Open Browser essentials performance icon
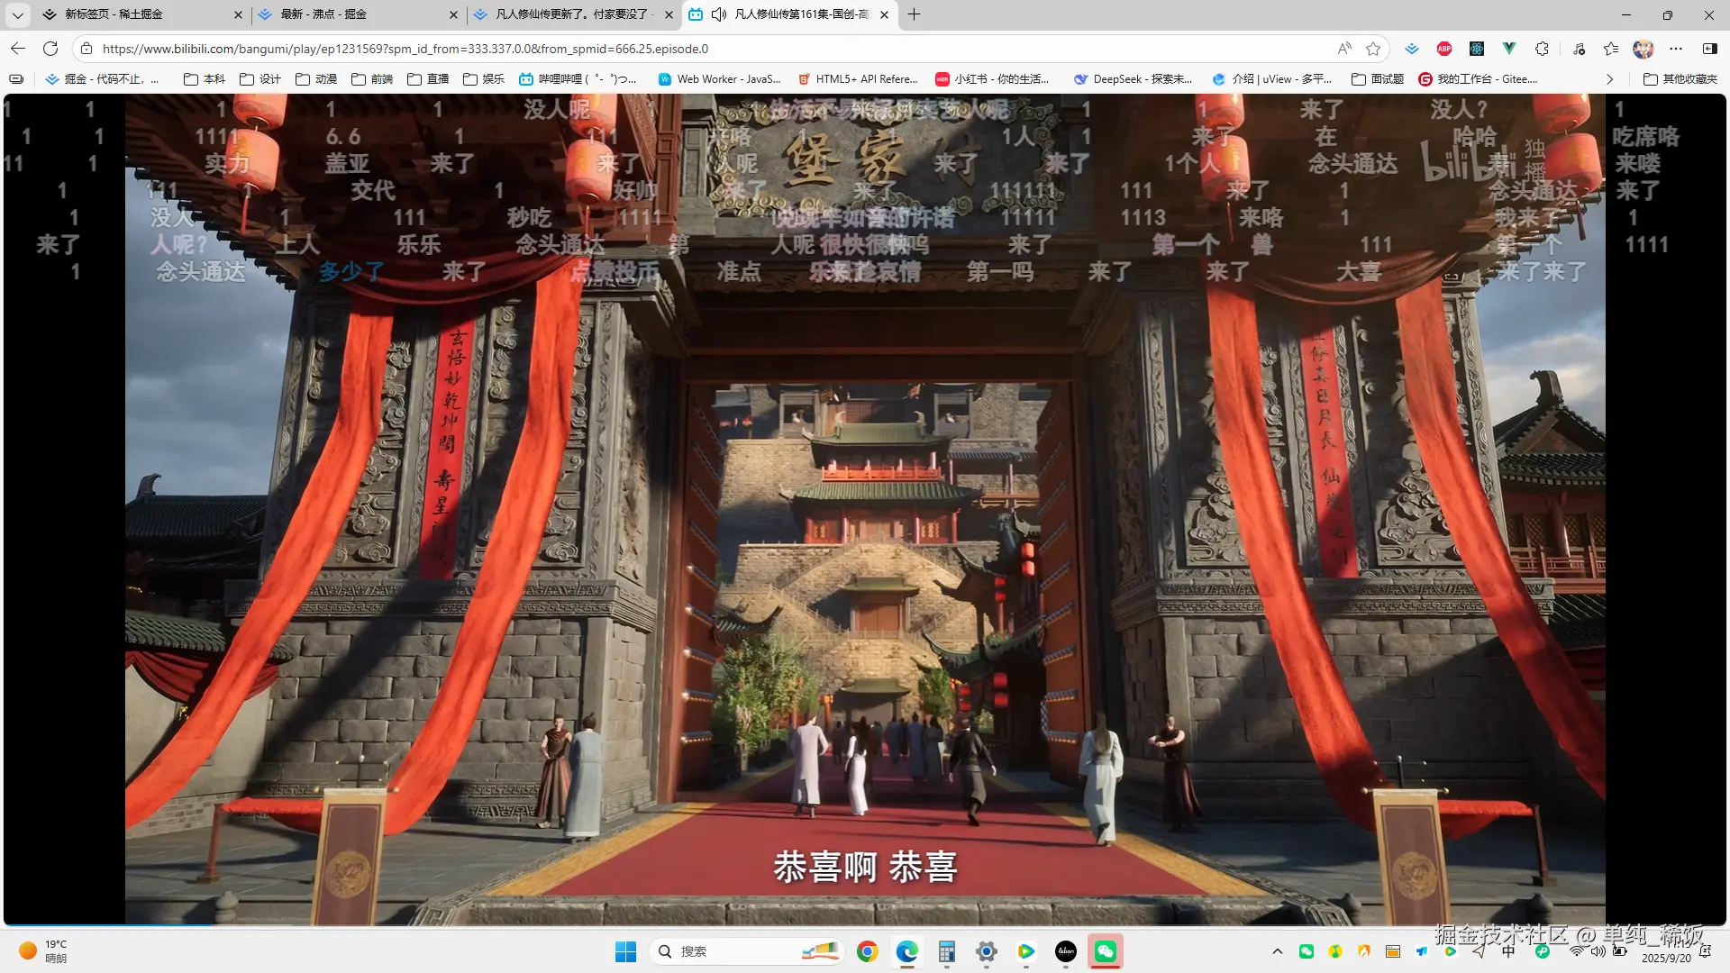This screenshot has height=973, width=1730. (1580, 49)
